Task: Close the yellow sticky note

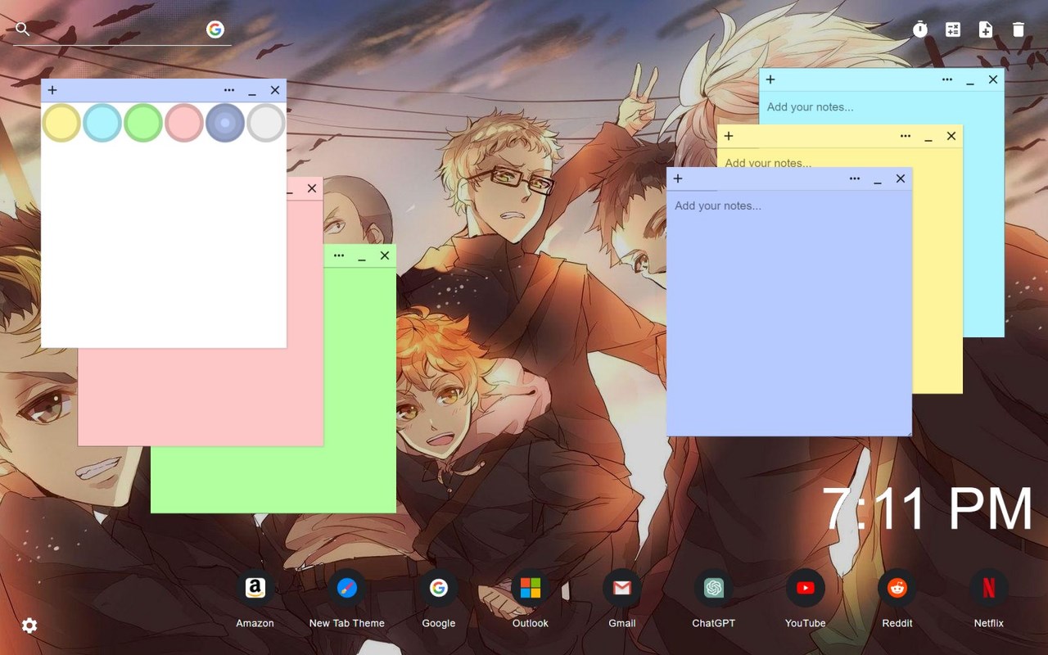Action: coord(951,136)
